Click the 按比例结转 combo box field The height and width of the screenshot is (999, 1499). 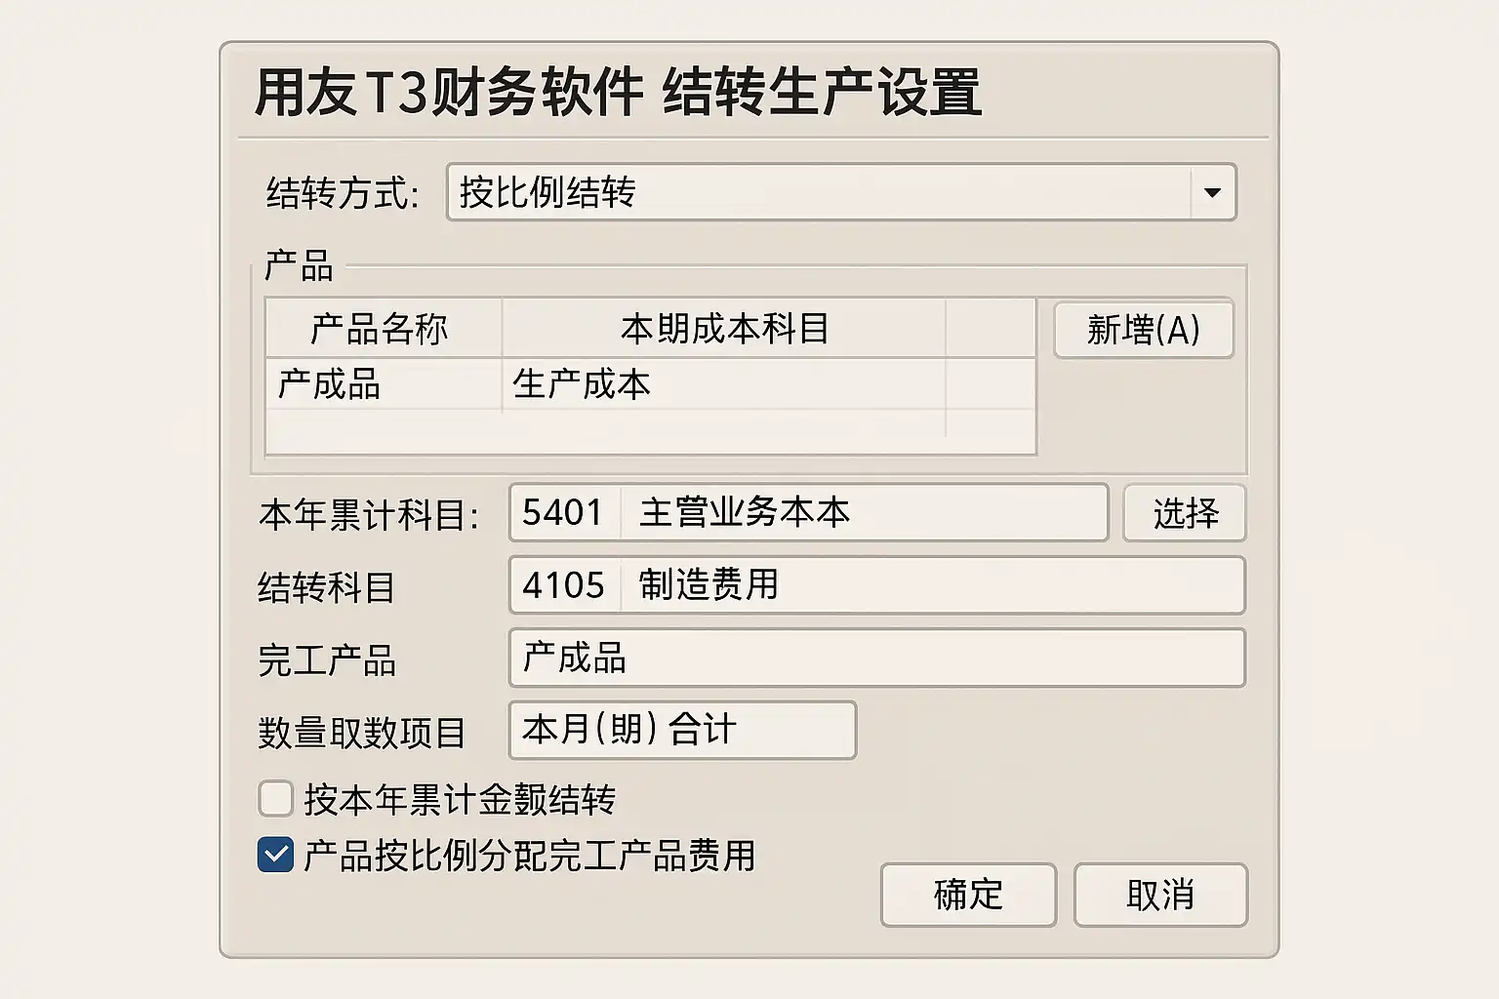[818, 192]
